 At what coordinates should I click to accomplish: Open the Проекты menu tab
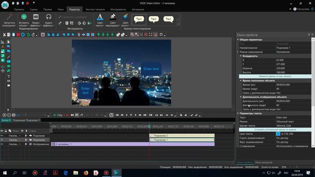[19, 9]
